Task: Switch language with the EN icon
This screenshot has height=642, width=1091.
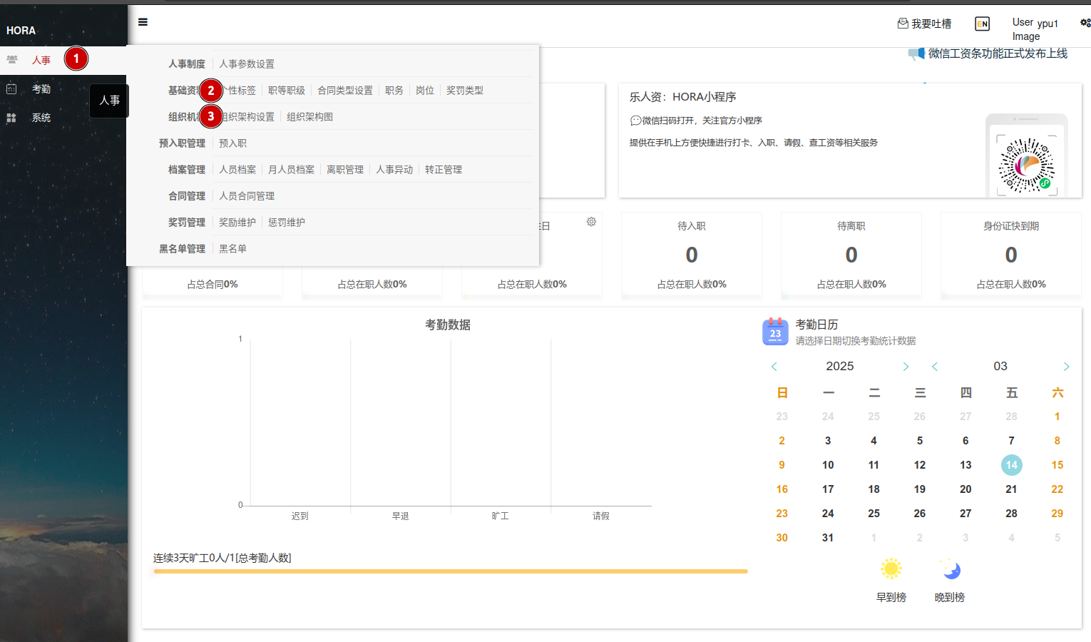Action: pyautogui.click(x=982, y=24)
